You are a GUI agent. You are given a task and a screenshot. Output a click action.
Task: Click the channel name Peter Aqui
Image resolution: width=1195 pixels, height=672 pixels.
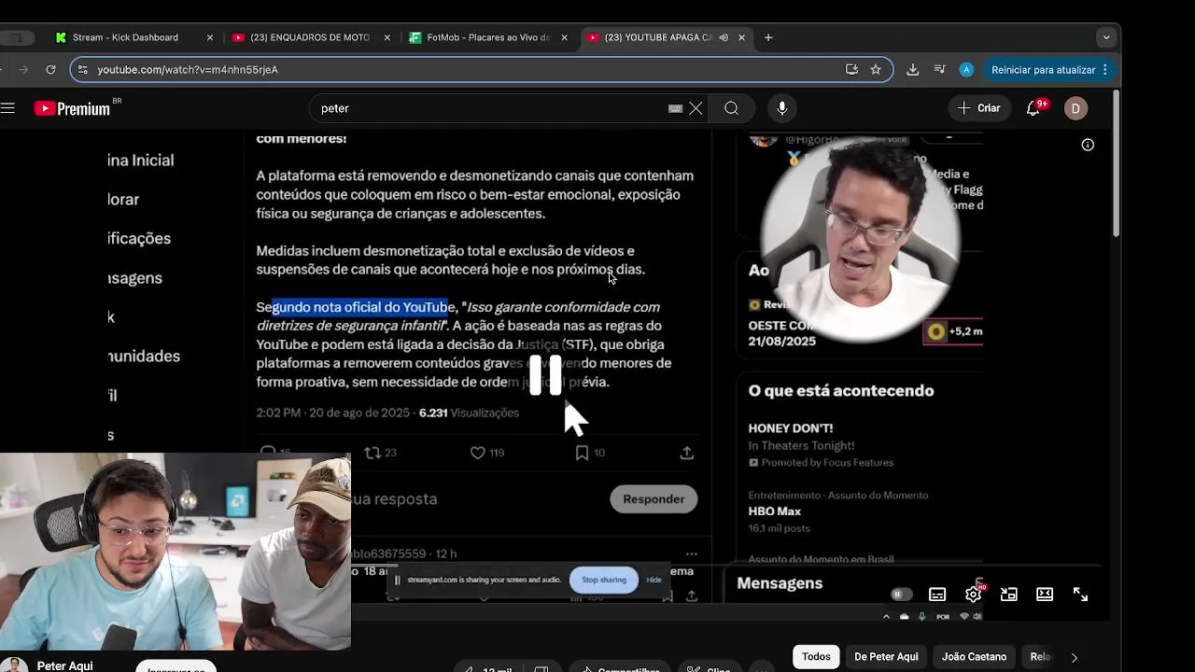(x=64, y=665)
